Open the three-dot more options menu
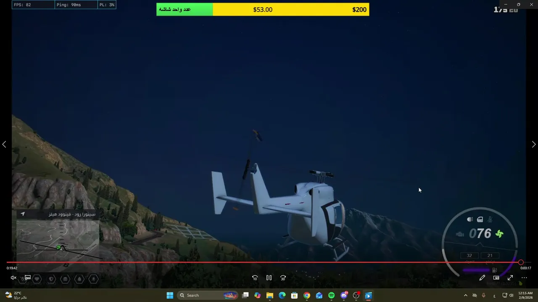Image resolution: width=538 pixels, height=302 pixels. coord(524,278)
